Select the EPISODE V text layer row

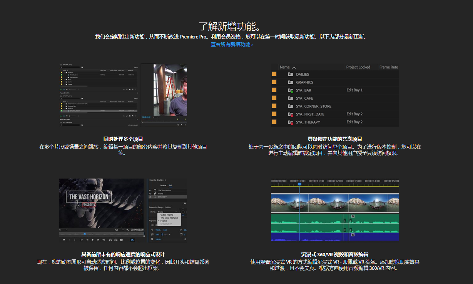click(168, 197)
